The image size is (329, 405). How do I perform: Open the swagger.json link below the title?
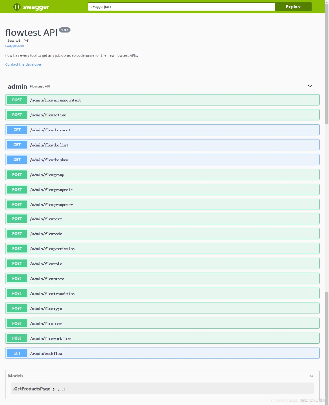point(14,45)
